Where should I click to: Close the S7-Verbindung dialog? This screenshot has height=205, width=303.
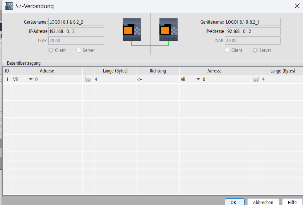pyautogui.click(x=297, y=6)
